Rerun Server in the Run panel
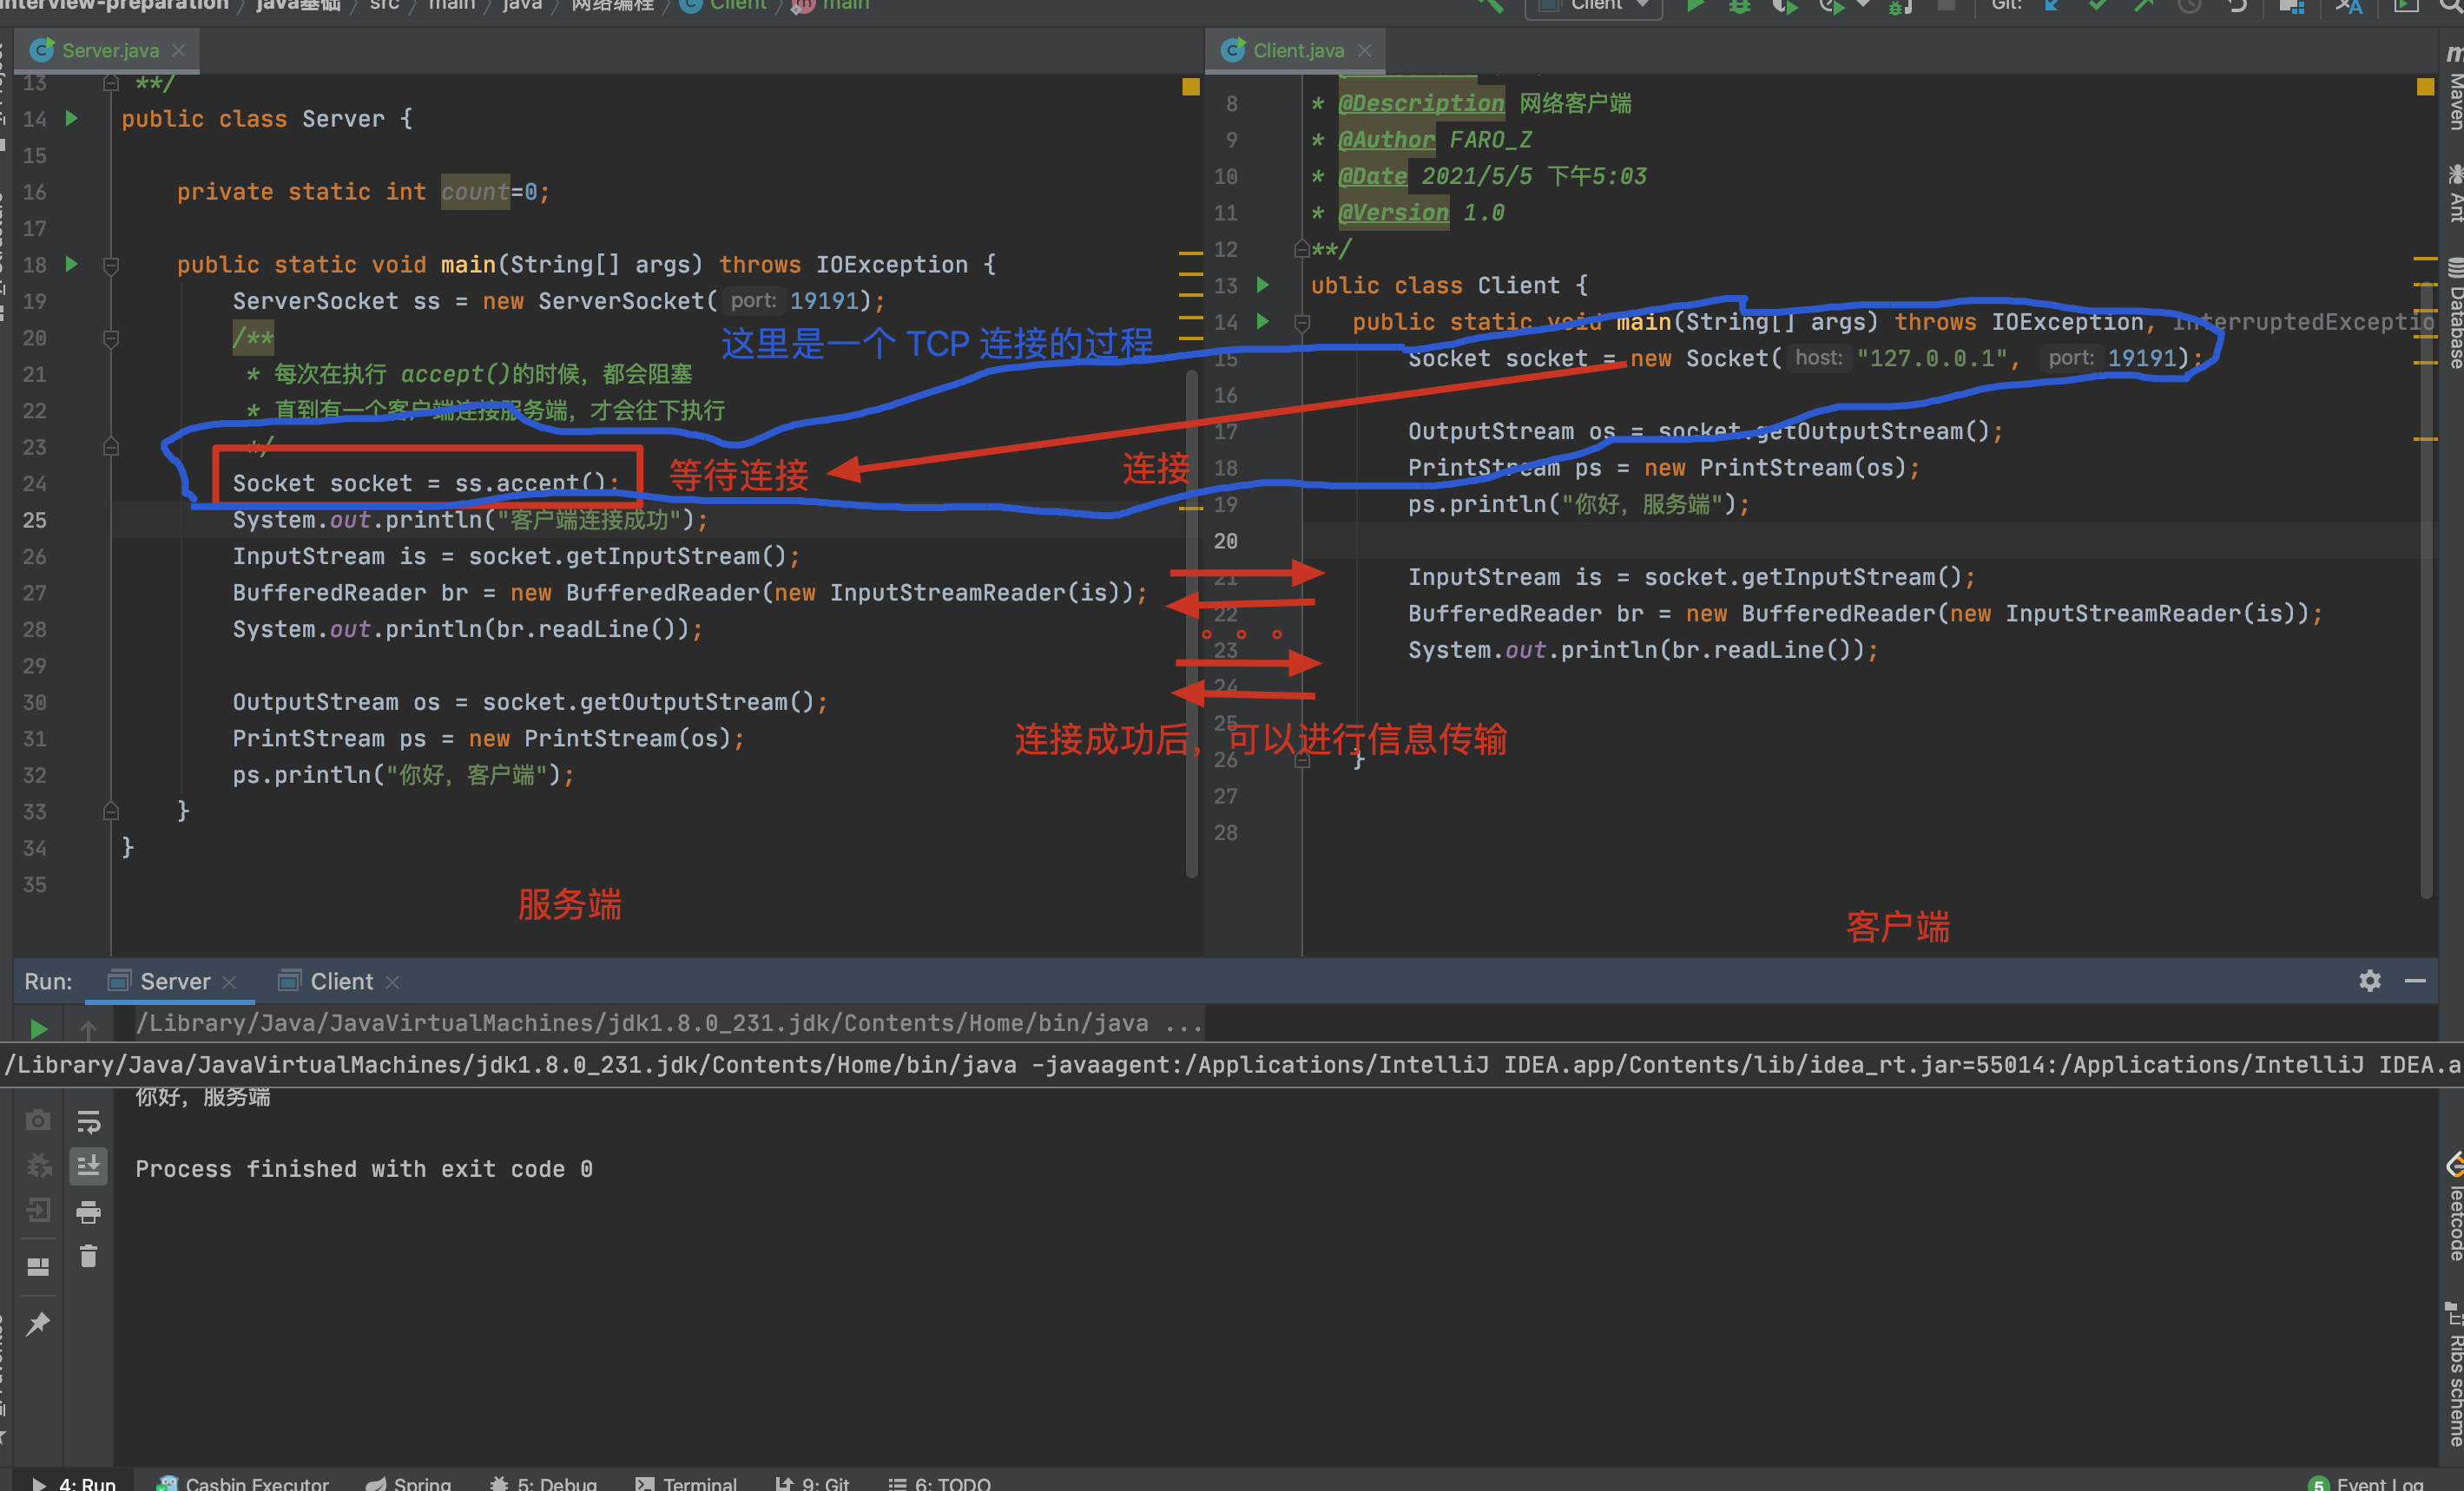Viewport: 2464px width, 1491px height. [x=38, y=1028]
